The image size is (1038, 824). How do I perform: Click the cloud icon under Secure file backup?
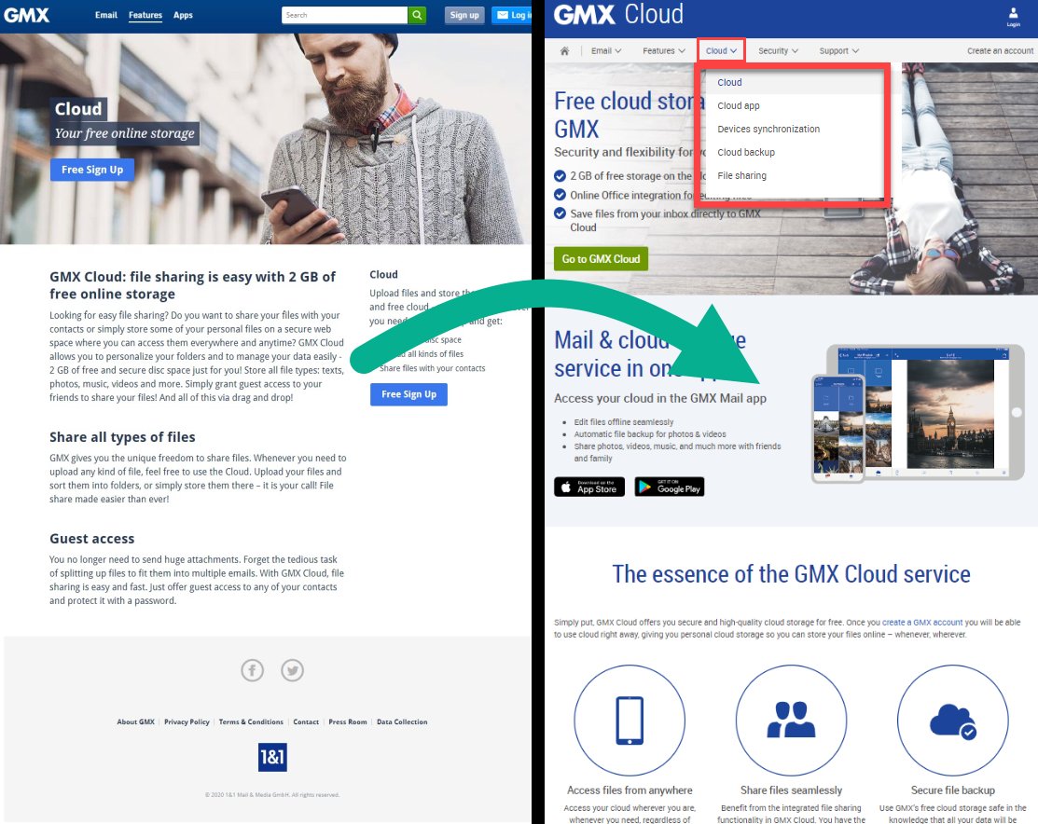click(x=952, y=721)
